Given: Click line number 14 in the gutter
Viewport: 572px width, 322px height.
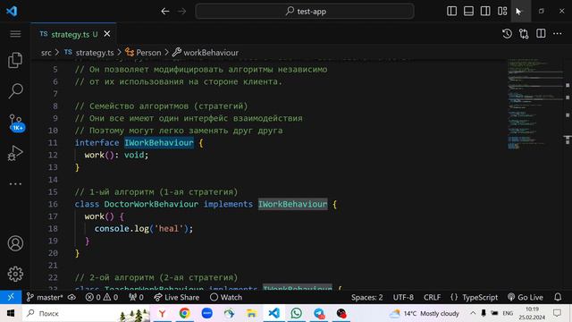Looking at the screenshot, I should 53,180.
